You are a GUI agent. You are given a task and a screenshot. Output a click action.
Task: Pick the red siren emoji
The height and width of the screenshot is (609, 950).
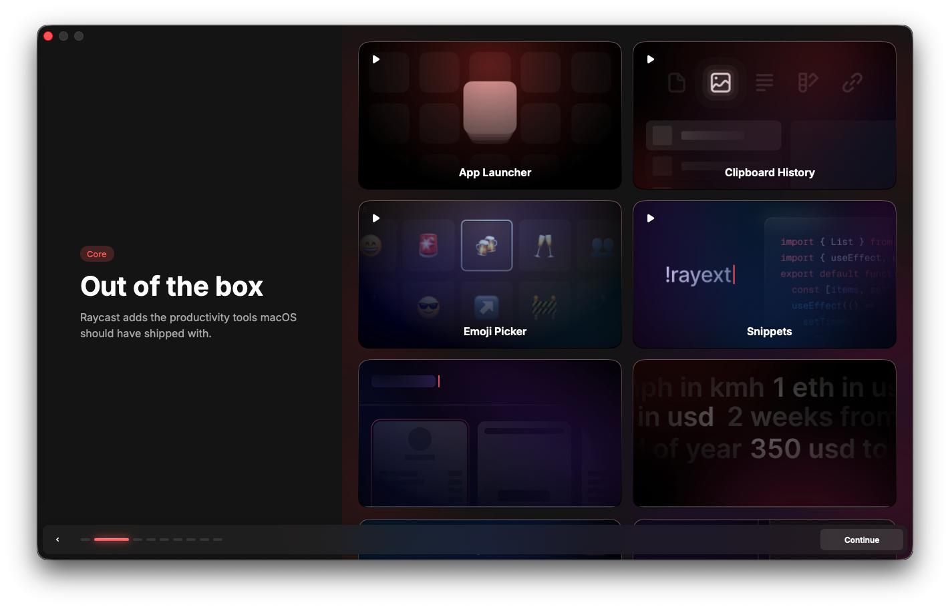[x=428, y=245]
